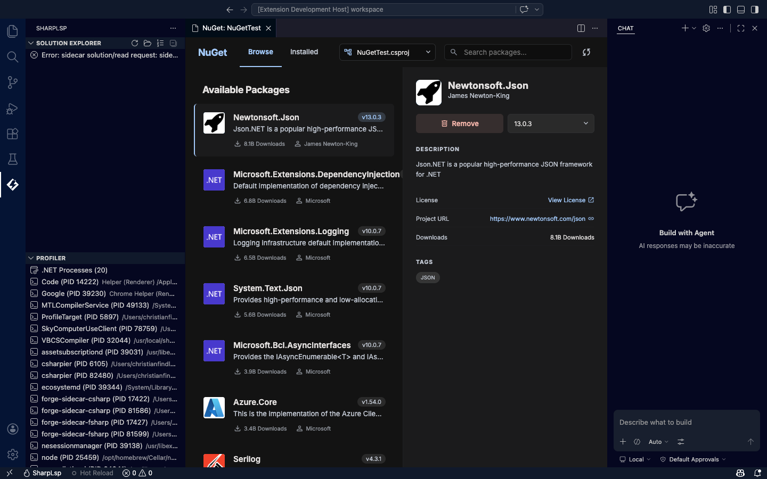This screenshot has height=479, width=767.
Task: Refresh the Solution Explorer
Action: point(135,43)
